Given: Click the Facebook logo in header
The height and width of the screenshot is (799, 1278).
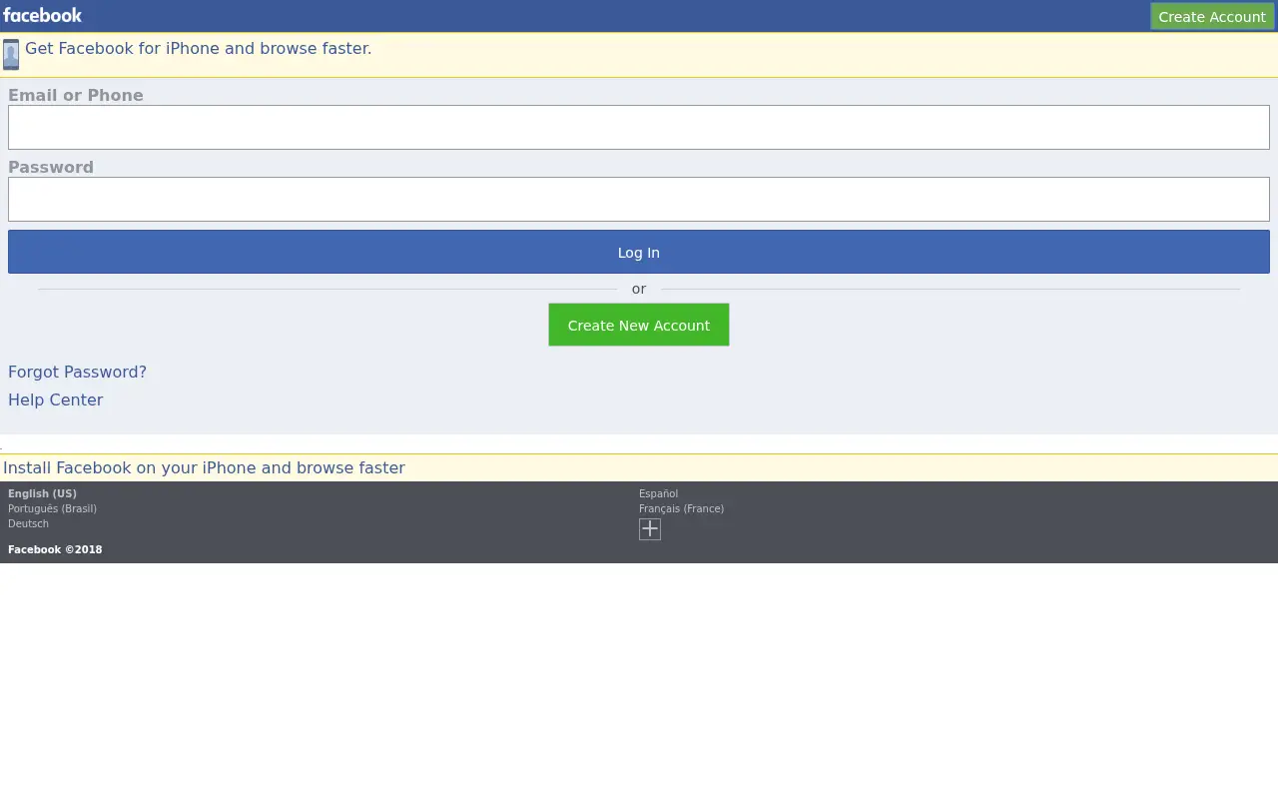Looking at the screenshot, I should pos(42,15).
